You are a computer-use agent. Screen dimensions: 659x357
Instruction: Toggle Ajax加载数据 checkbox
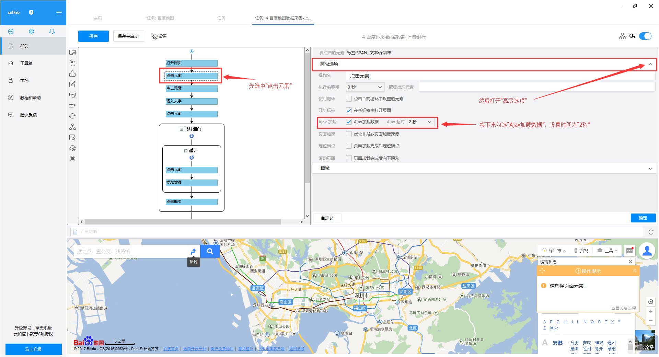pos(349,122)
